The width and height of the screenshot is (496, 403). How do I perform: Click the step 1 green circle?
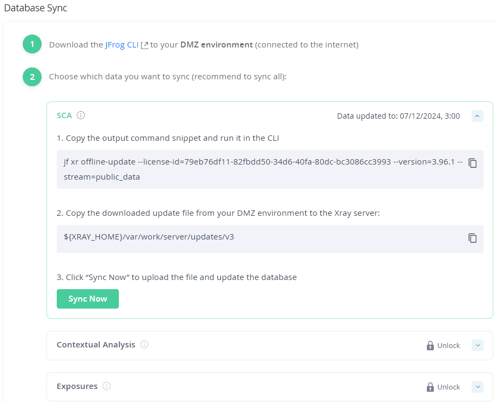coord(32,44)
